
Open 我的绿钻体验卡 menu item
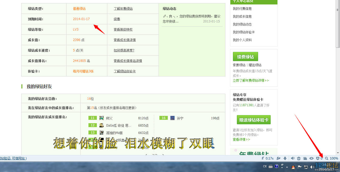click(244, 32)
